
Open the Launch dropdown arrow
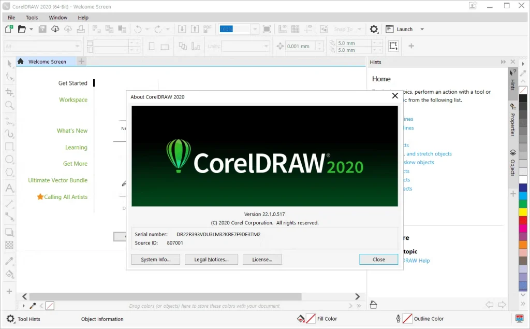422,30
